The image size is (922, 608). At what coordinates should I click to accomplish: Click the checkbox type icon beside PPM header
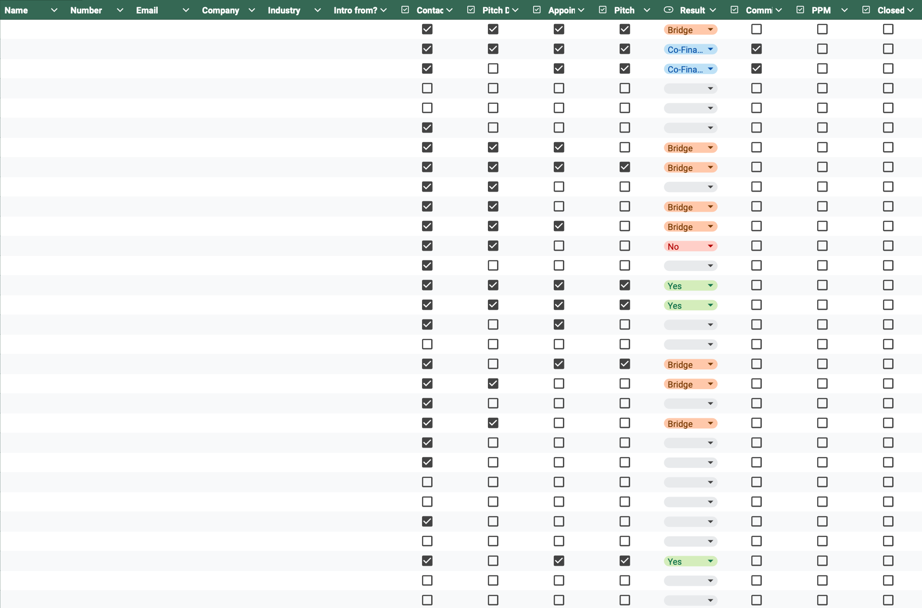[x=800, y=10]
